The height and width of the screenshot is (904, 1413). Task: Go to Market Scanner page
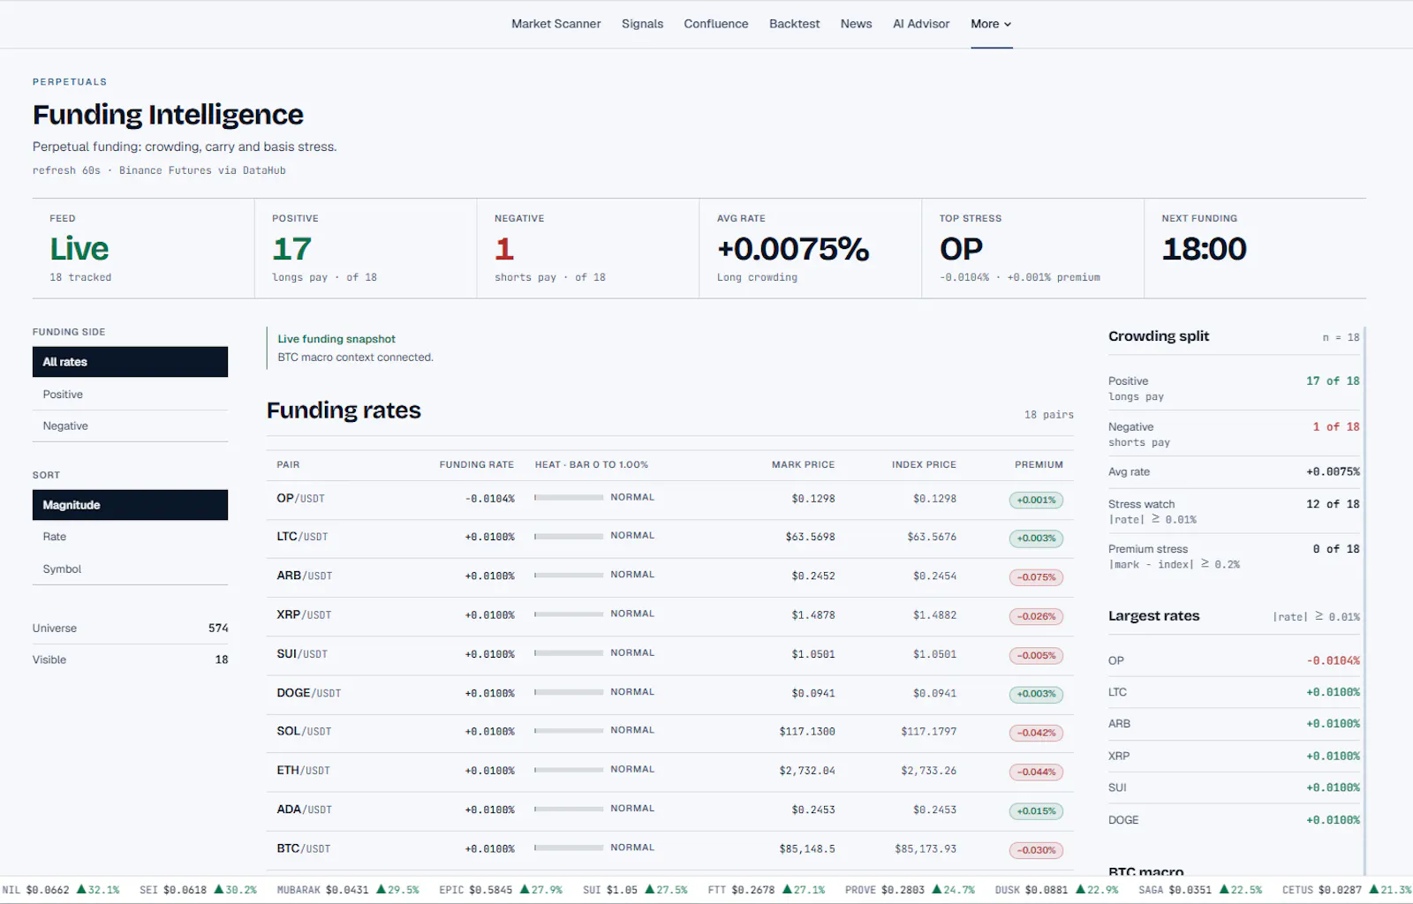[555, 24]
